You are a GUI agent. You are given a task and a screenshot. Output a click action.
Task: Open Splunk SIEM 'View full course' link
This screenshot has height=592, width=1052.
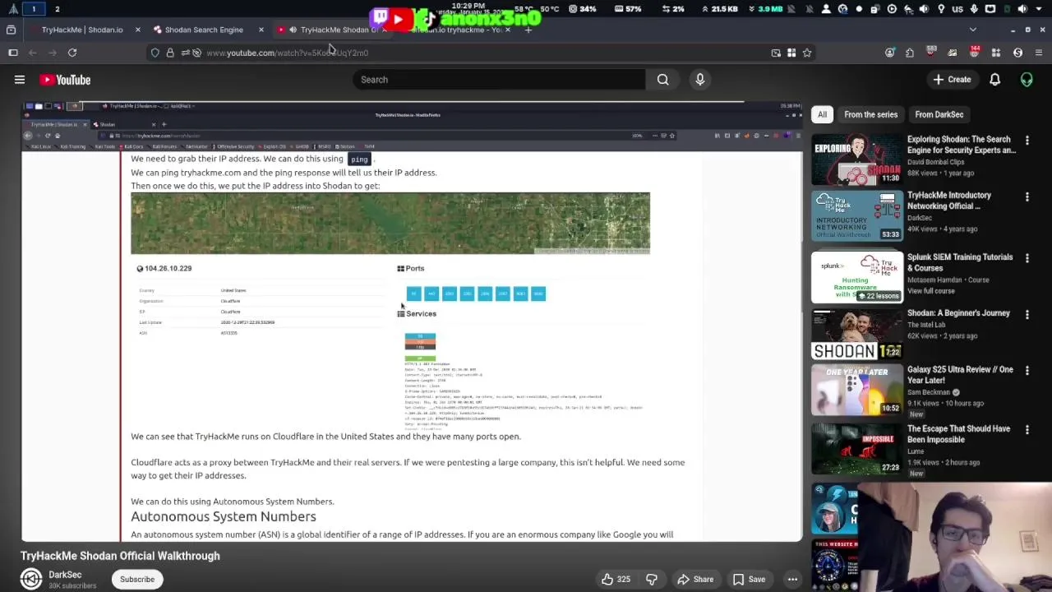pyautogui.click(x=931, y=291)
